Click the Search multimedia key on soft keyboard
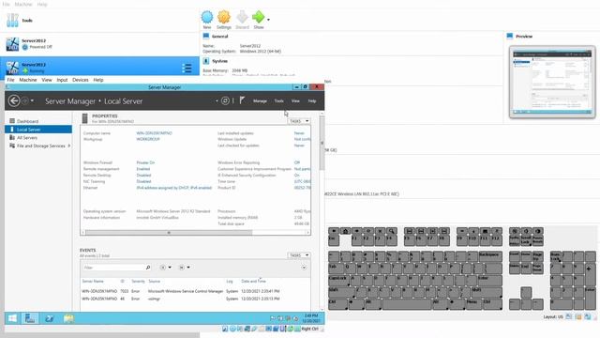 [x=392, y=231]
